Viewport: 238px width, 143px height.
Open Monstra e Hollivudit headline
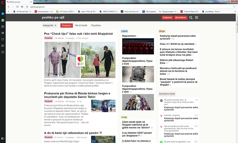pyautogui.click(x=178, y=71)
